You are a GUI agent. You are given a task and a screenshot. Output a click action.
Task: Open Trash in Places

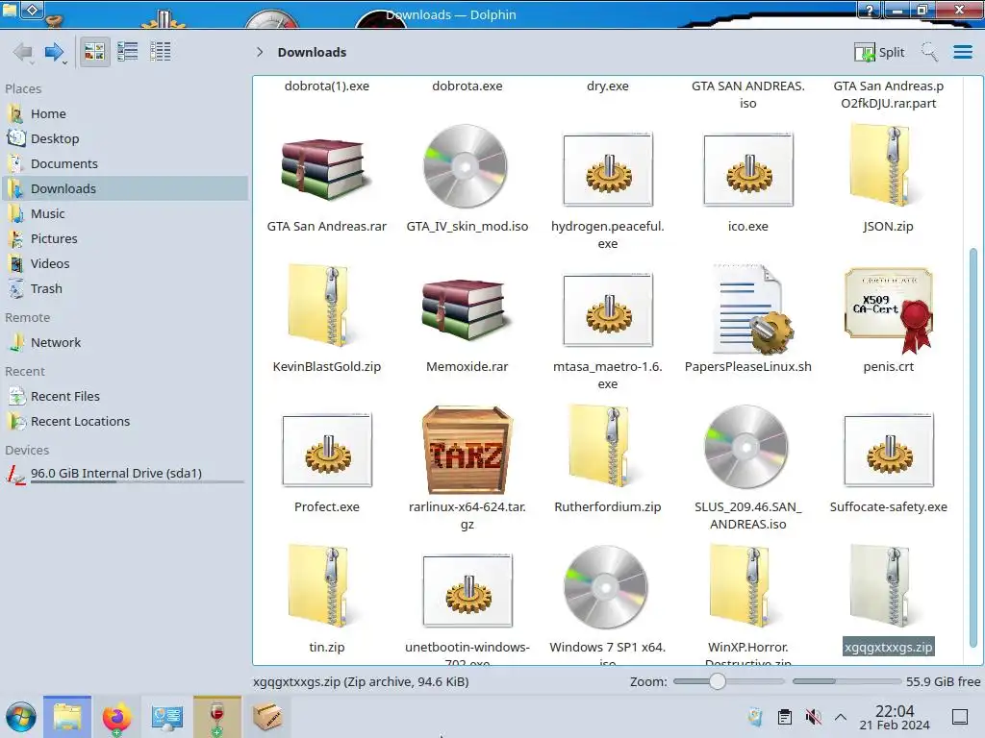124,289
